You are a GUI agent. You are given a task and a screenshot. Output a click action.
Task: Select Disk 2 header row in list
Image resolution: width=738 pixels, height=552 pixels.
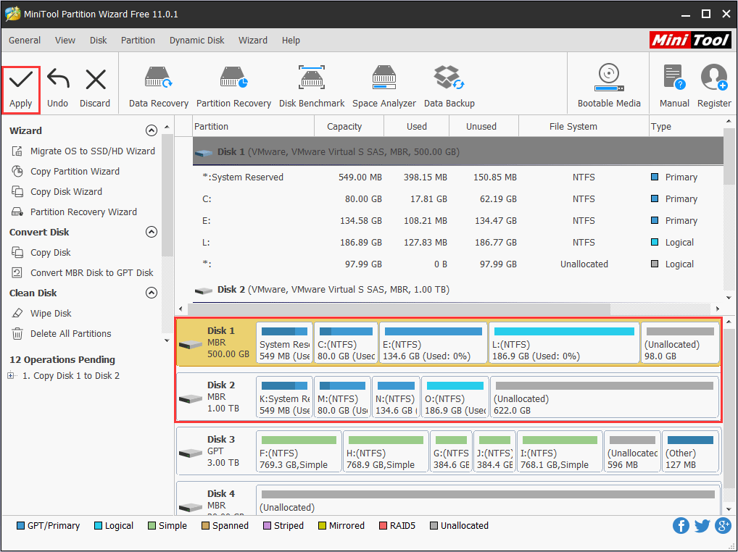458,290
